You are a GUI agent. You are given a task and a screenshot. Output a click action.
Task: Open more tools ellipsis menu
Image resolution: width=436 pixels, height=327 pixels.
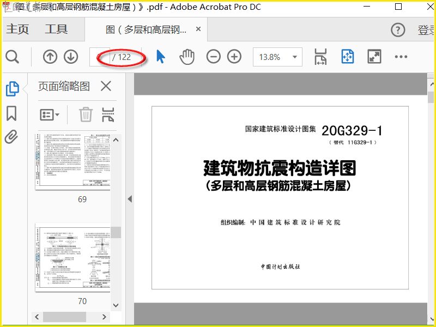pyautogui.click(x=401, y=57)
